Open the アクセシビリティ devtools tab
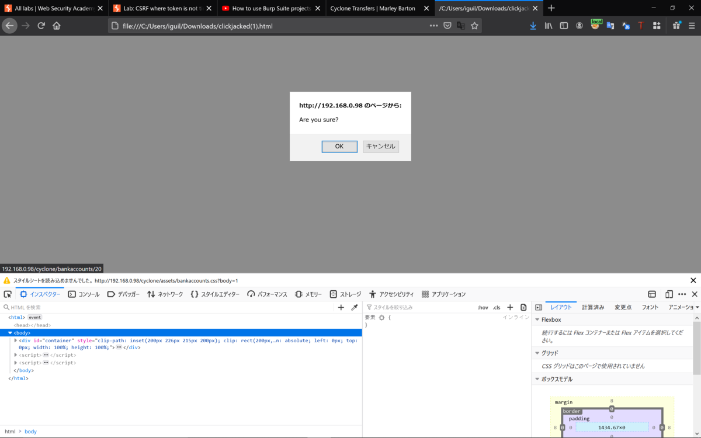Image resolution: width=701 pixels, height=438 pixels. [391, 294]
